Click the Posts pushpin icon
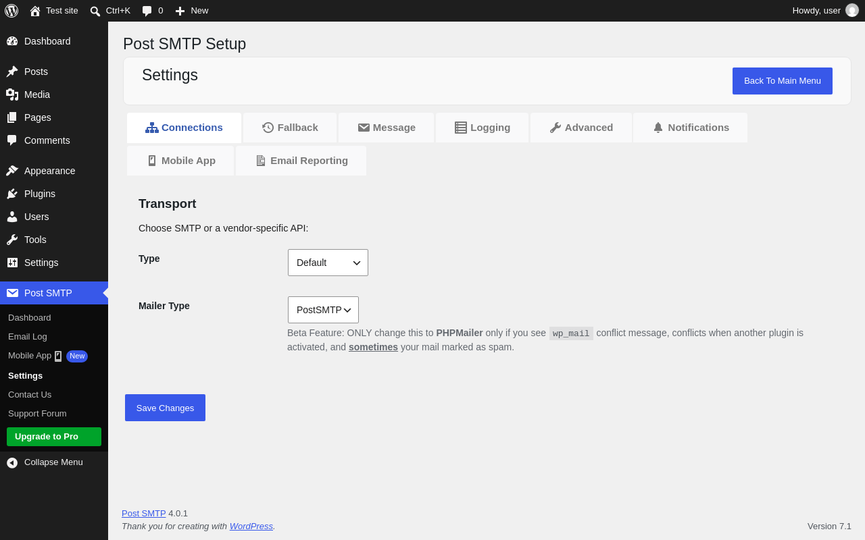865x540 pixels. [x=12, y=72]
